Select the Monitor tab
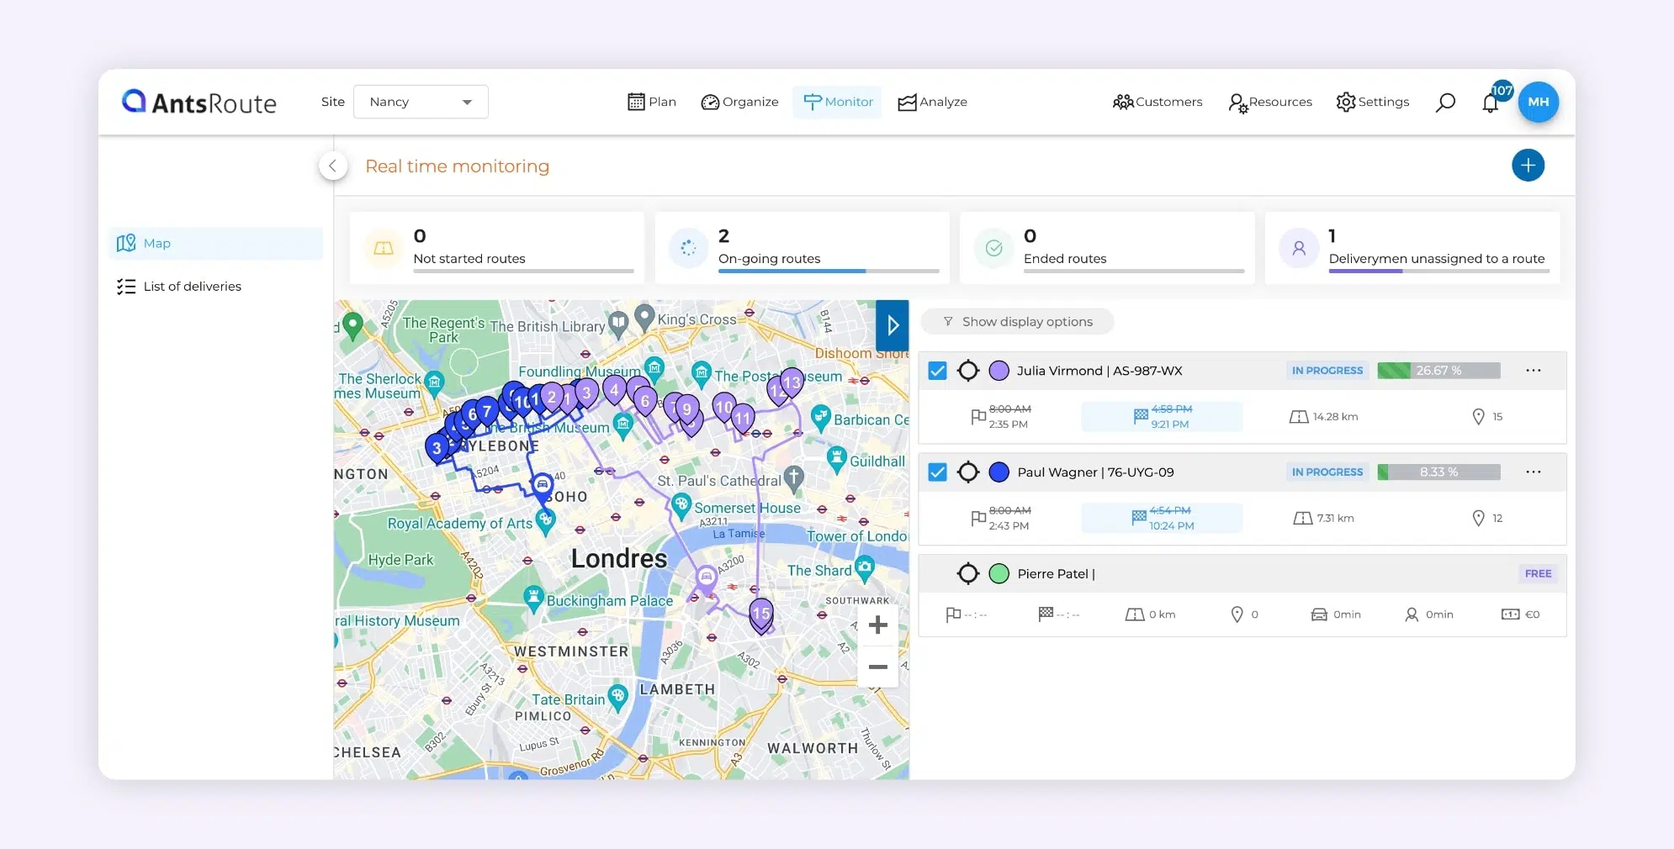Screen dimensions: 1674x849 (838, 102)
